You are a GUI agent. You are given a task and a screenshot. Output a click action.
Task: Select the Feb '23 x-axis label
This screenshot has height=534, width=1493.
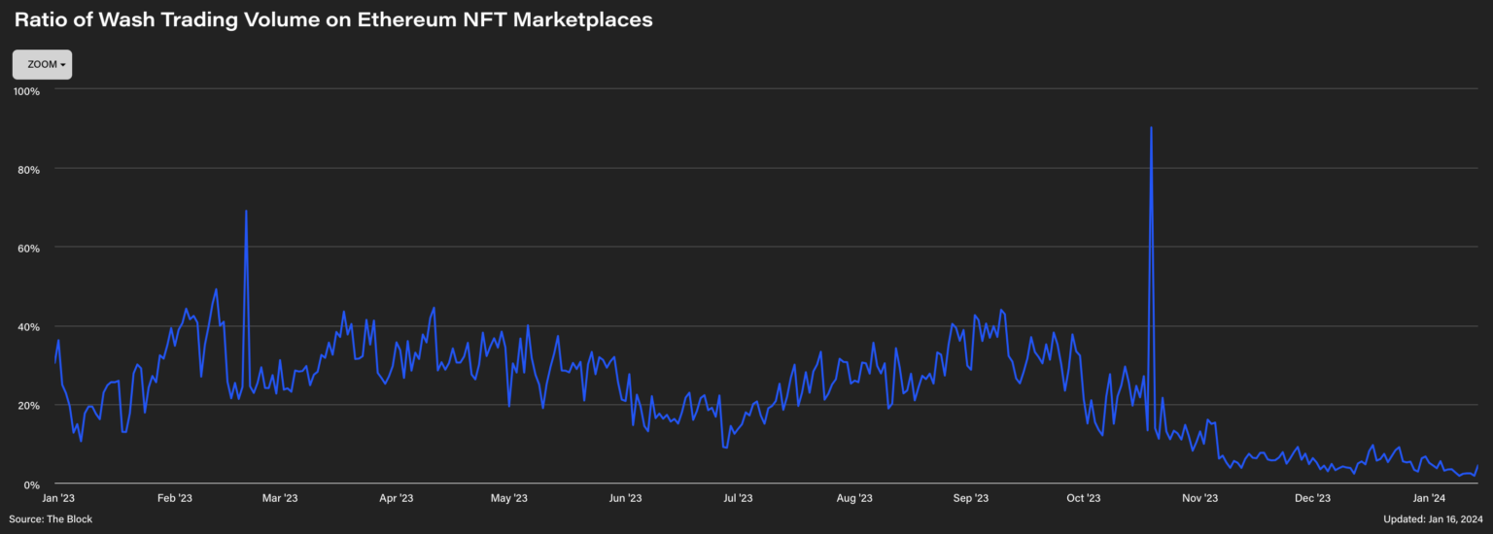click(x=173, y=498)
